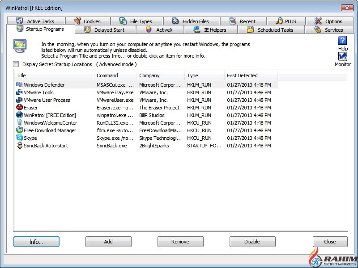
Task: Click the Close button at bottom
Action: coord(330,242)
